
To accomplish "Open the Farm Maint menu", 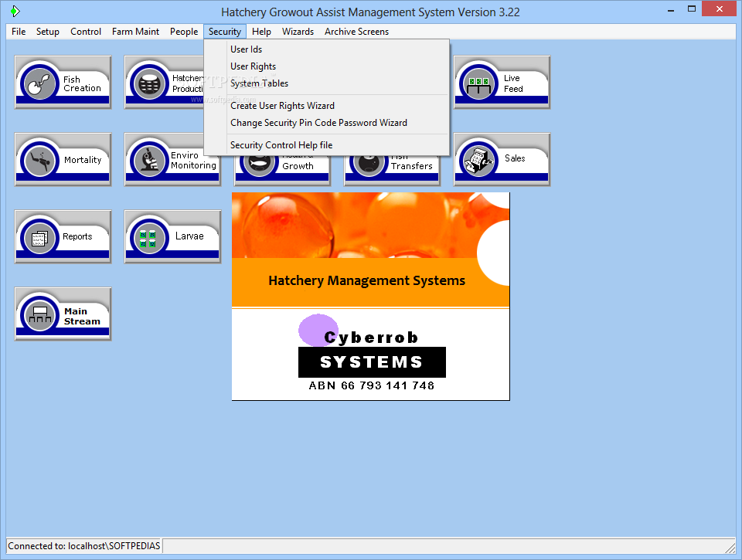I will pos(135,32).
